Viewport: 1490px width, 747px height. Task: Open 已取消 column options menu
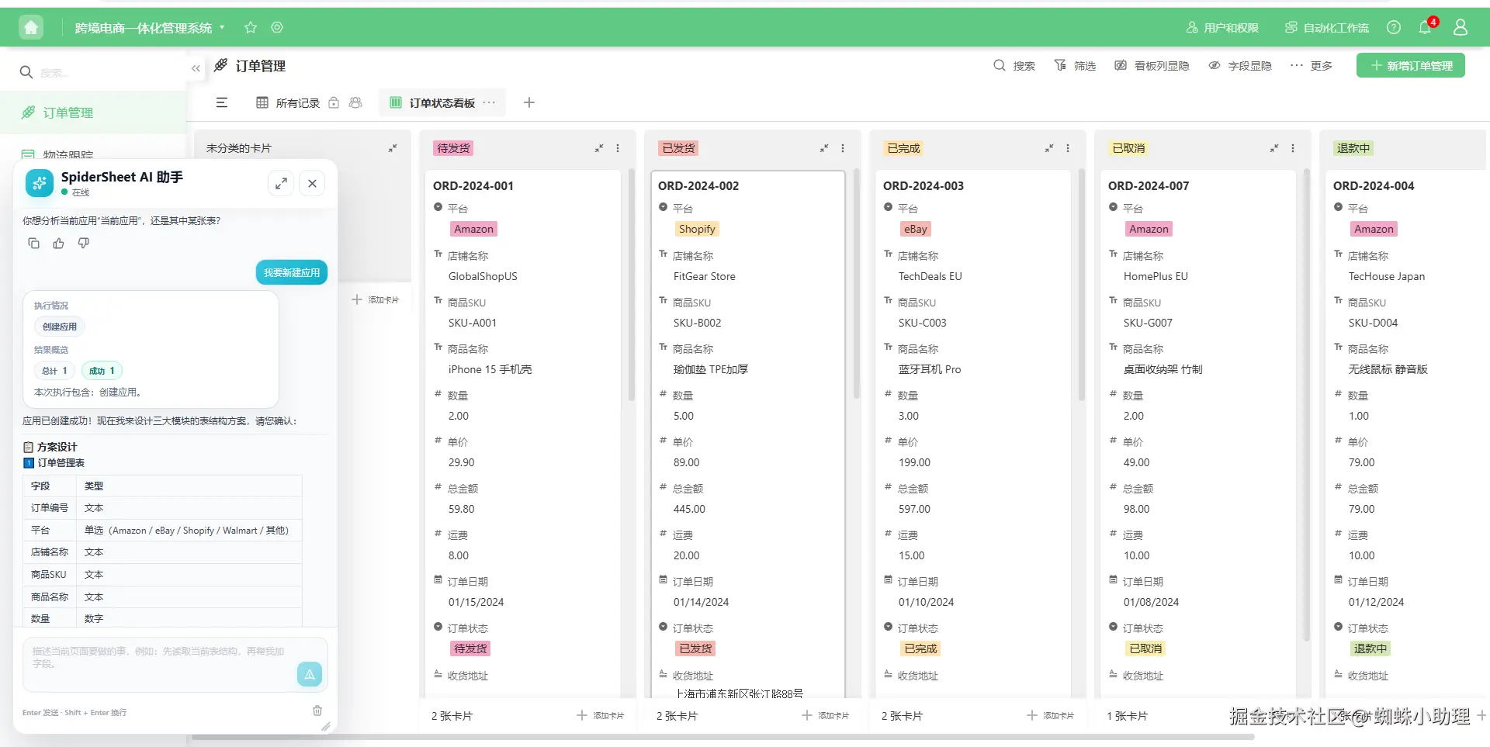pos(1293,148)
